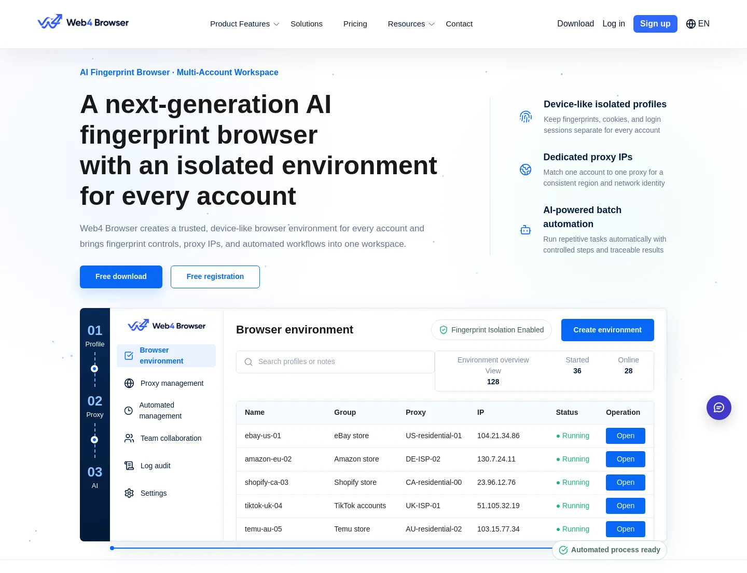This screenshot has height=573, width=747.
Task: Click the globe language icon
Action: [x=691, y=24]
